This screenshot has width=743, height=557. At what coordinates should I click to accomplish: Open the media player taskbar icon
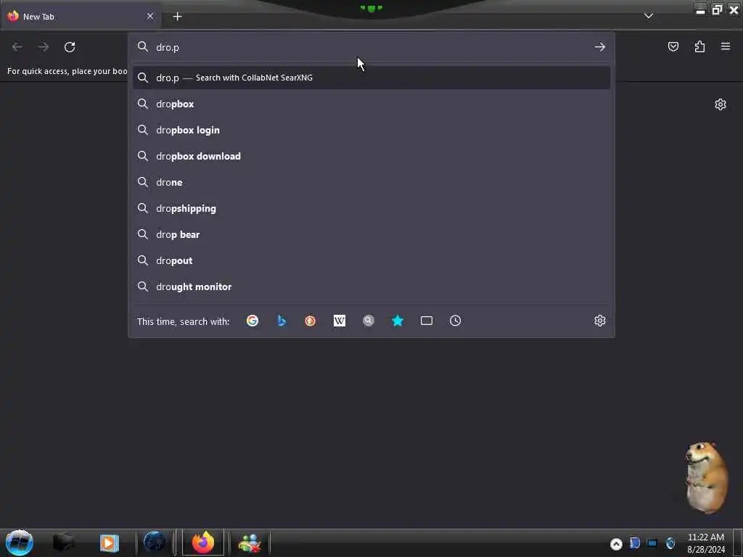(109, 542)
